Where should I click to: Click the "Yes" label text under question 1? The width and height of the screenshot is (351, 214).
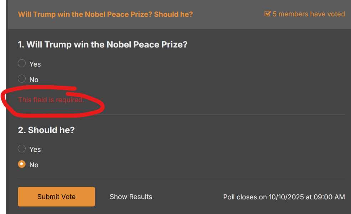click(x=35, y=64)
